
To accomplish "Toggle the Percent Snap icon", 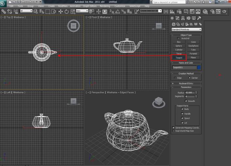I will (123, 11).
